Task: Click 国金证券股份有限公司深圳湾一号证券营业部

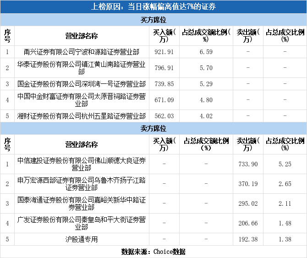Action: point(82,84)
